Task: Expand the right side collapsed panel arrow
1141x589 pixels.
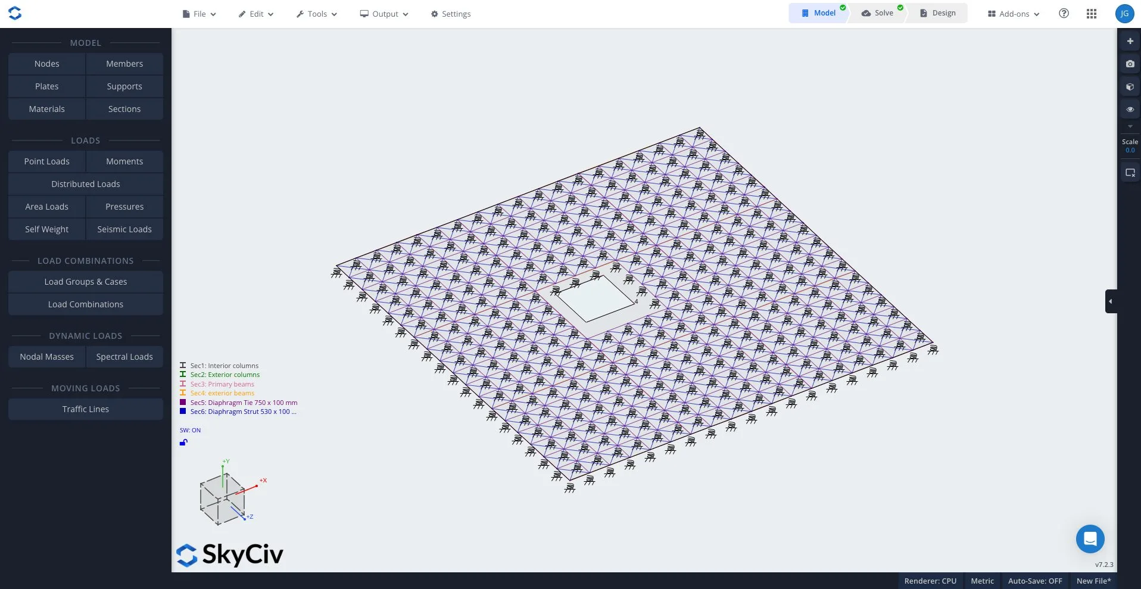Action: (1110, 301)
